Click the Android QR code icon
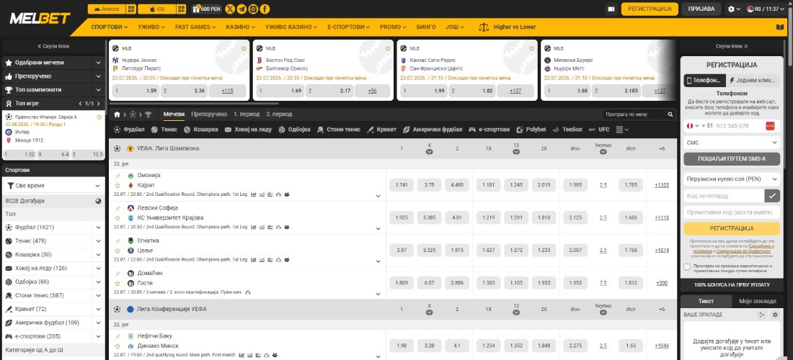Screen dimensions: 793x360 pos(131,9)
